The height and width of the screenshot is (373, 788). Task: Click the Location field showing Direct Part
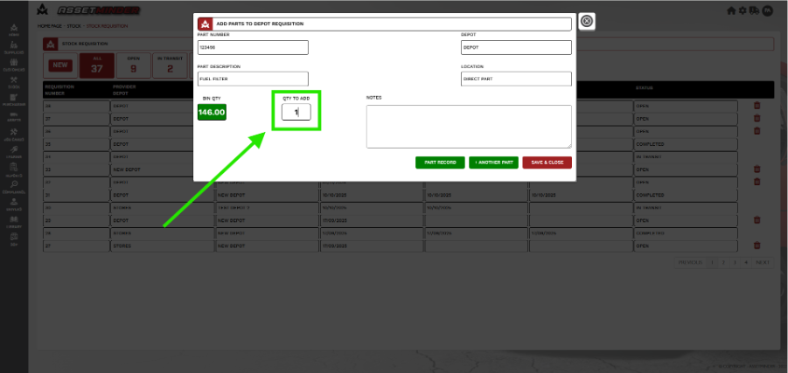click(x=516, y=79)
